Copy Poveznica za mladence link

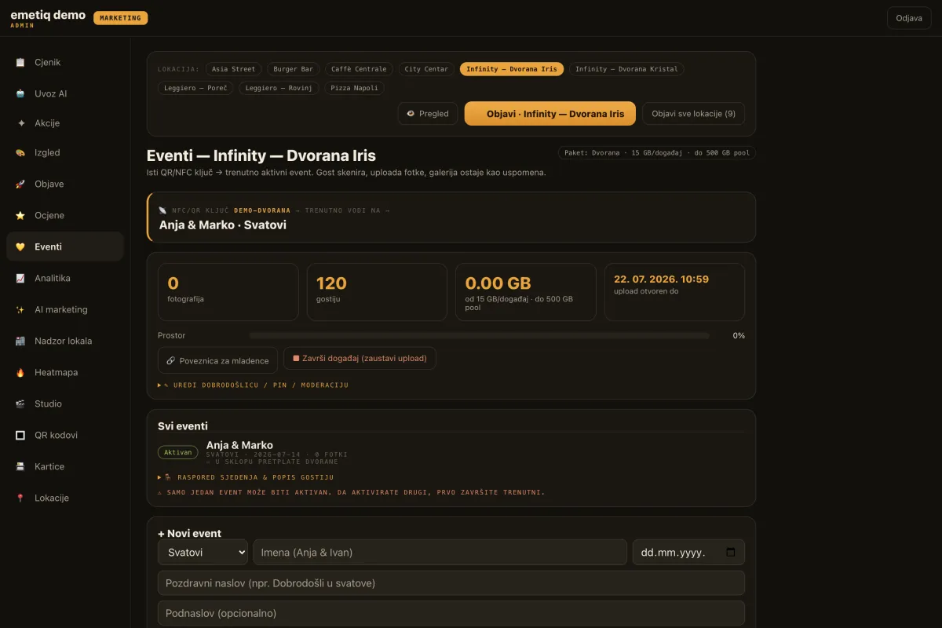217,360
